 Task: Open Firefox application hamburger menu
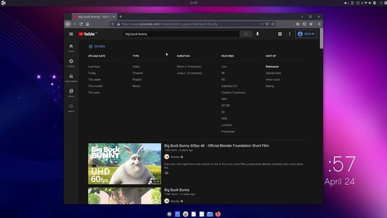[319, 24]
